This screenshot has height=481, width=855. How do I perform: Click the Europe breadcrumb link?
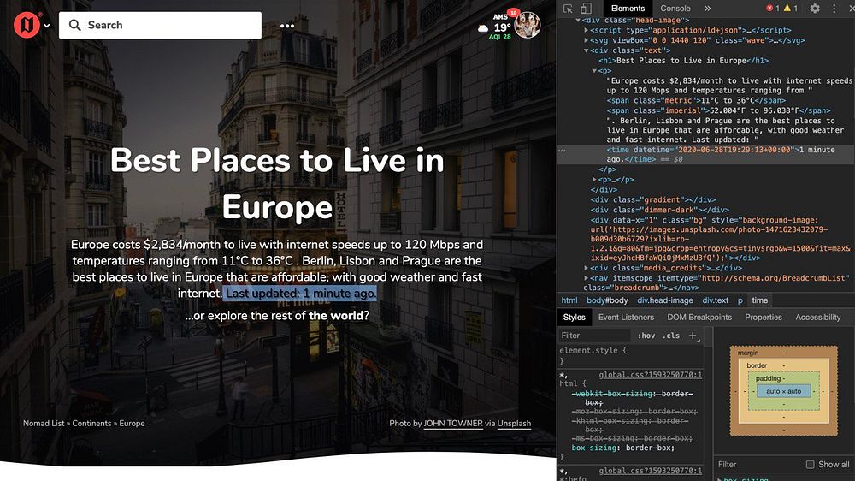(132, 423)
